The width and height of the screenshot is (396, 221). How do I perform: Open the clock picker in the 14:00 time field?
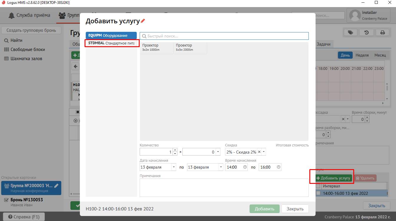pos(245,167)
